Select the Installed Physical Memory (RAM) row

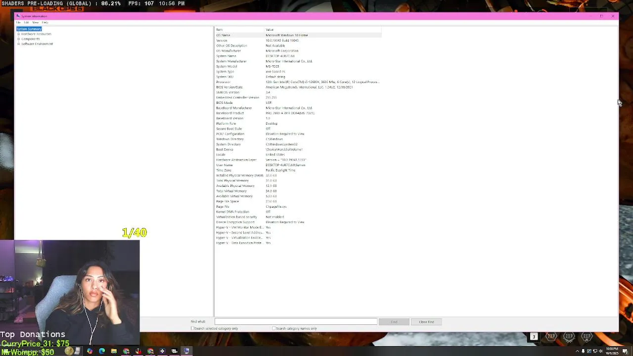(x=298, y=176)
